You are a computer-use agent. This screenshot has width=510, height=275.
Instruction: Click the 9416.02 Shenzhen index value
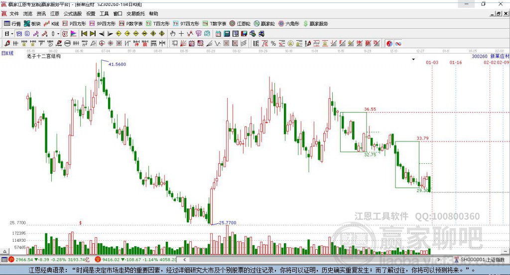[x=111, y=260]
